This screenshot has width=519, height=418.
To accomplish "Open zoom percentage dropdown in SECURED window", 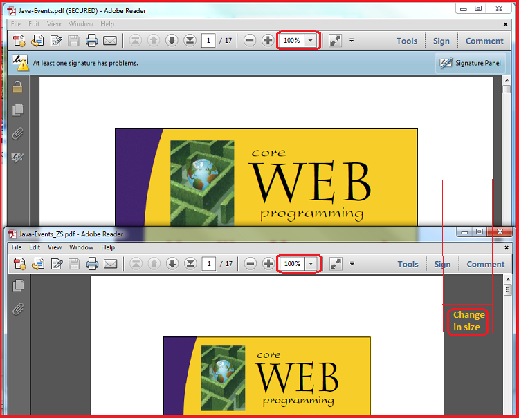I will click(311, 40).
